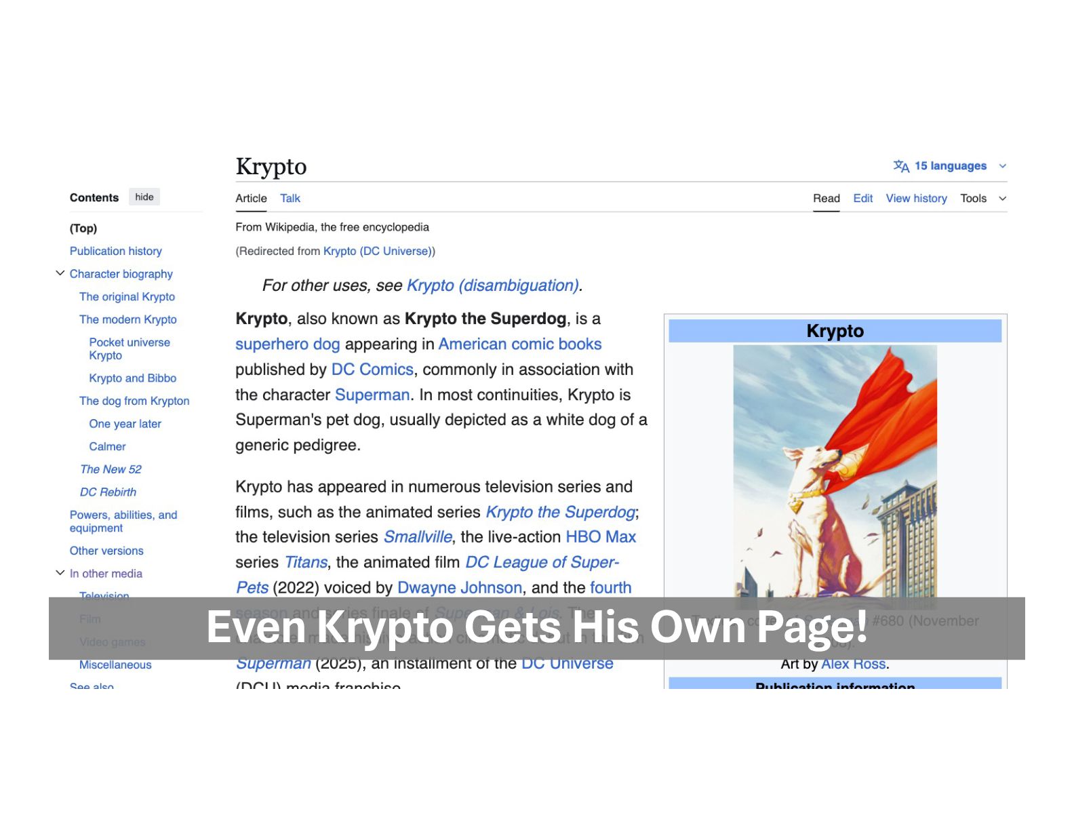Screen dimensions: 1074x830
Task: Switch to the Talk tab
Action: click(290, 199)
